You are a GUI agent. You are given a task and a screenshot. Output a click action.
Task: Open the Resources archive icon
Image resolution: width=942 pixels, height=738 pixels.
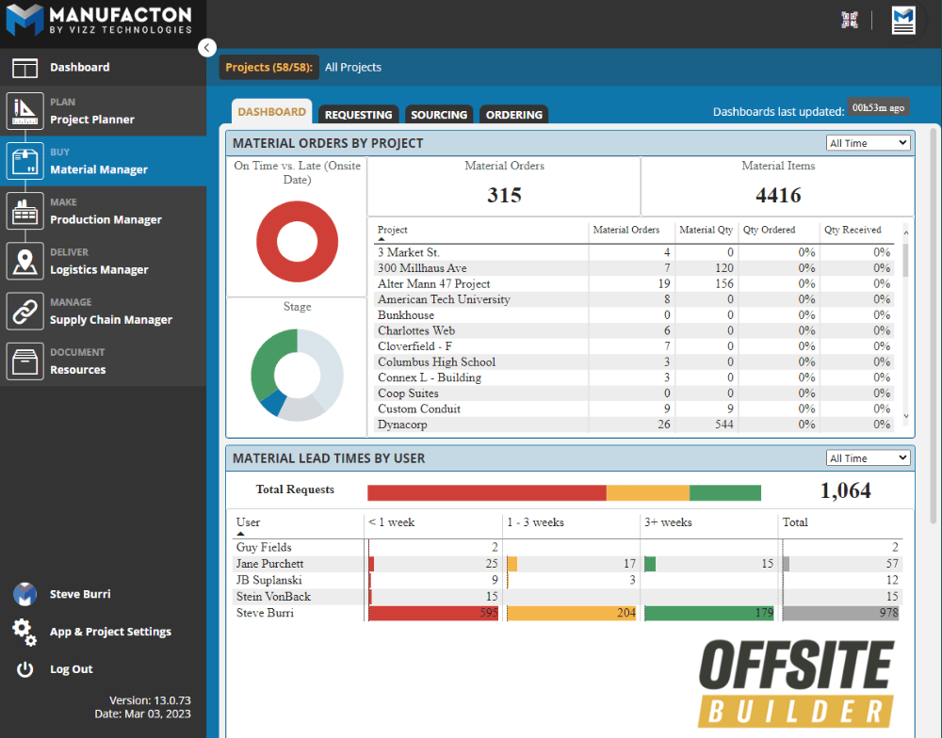click(x=24, y=361)
